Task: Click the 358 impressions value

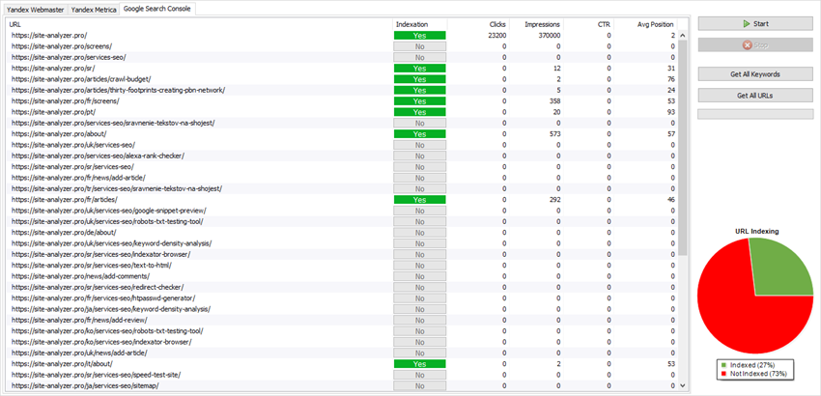Action: coord(555,101)
